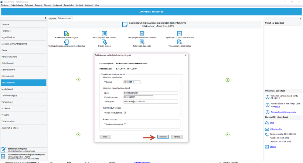Open the Aineistot menu
Viewport: 303px width, 163px height.
click(x=48, y=5)
